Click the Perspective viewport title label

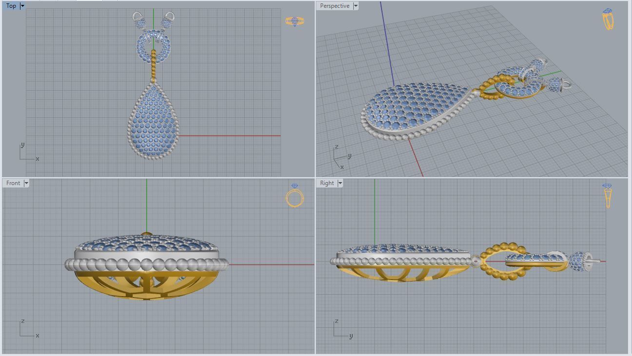(335, 6)
